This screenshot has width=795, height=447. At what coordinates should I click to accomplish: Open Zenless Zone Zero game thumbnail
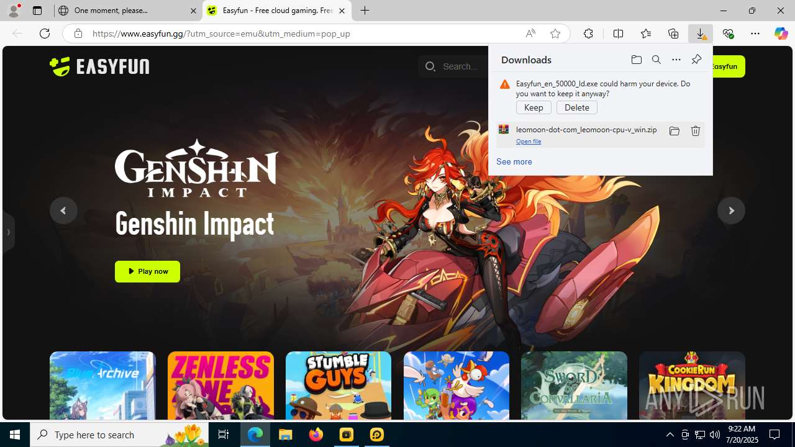pos(220,386)
